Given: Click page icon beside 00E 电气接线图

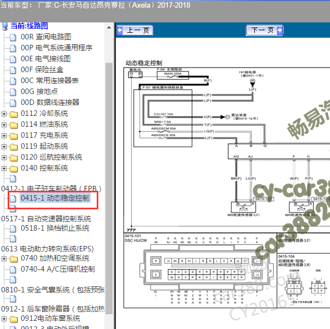Looking at the screenshot, I should tap(13, 59).
